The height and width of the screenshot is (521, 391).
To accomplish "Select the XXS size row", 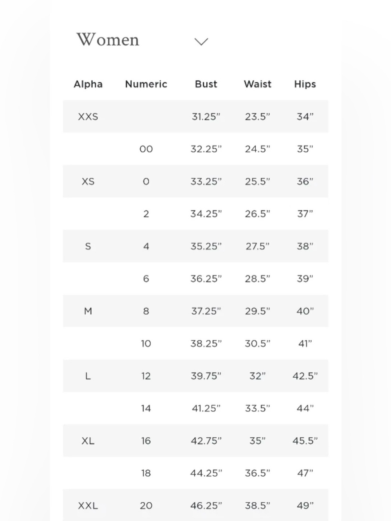I will [195, 116].
